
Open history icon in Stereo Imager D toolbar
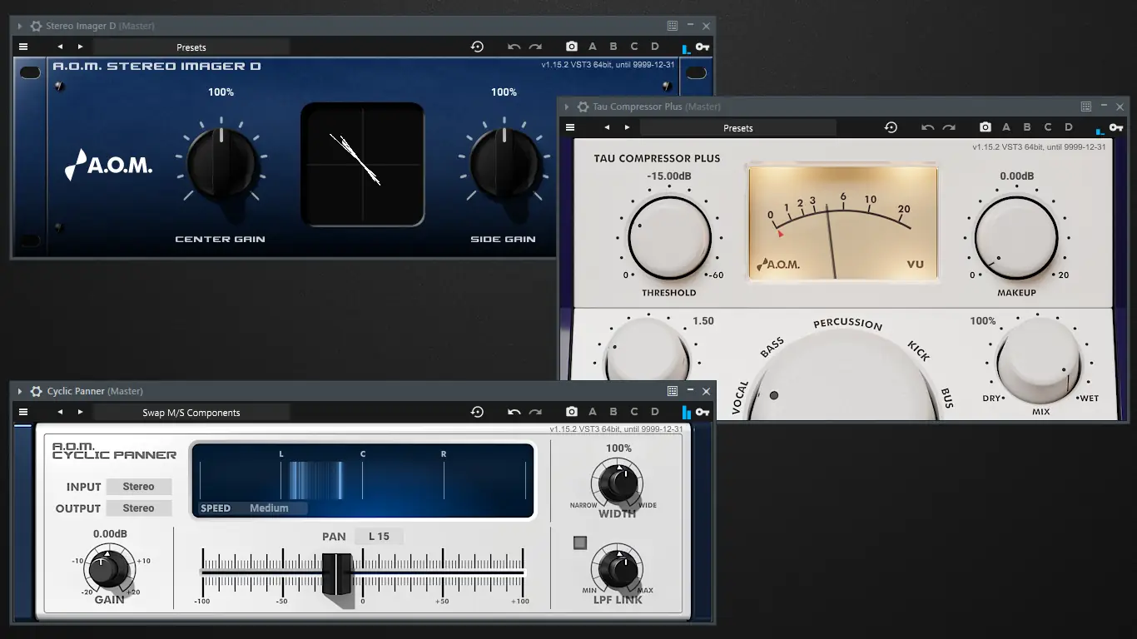coord(477,47)
